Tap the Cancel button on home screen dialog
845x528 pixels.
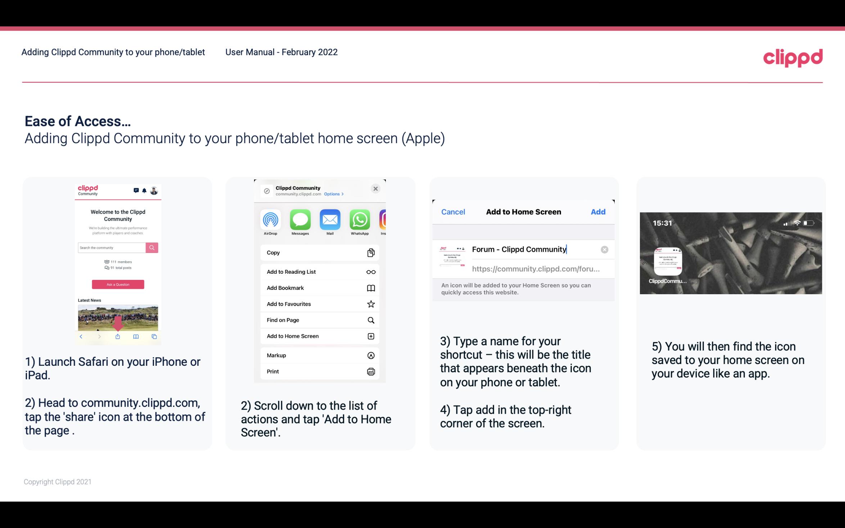pos(453,211)
